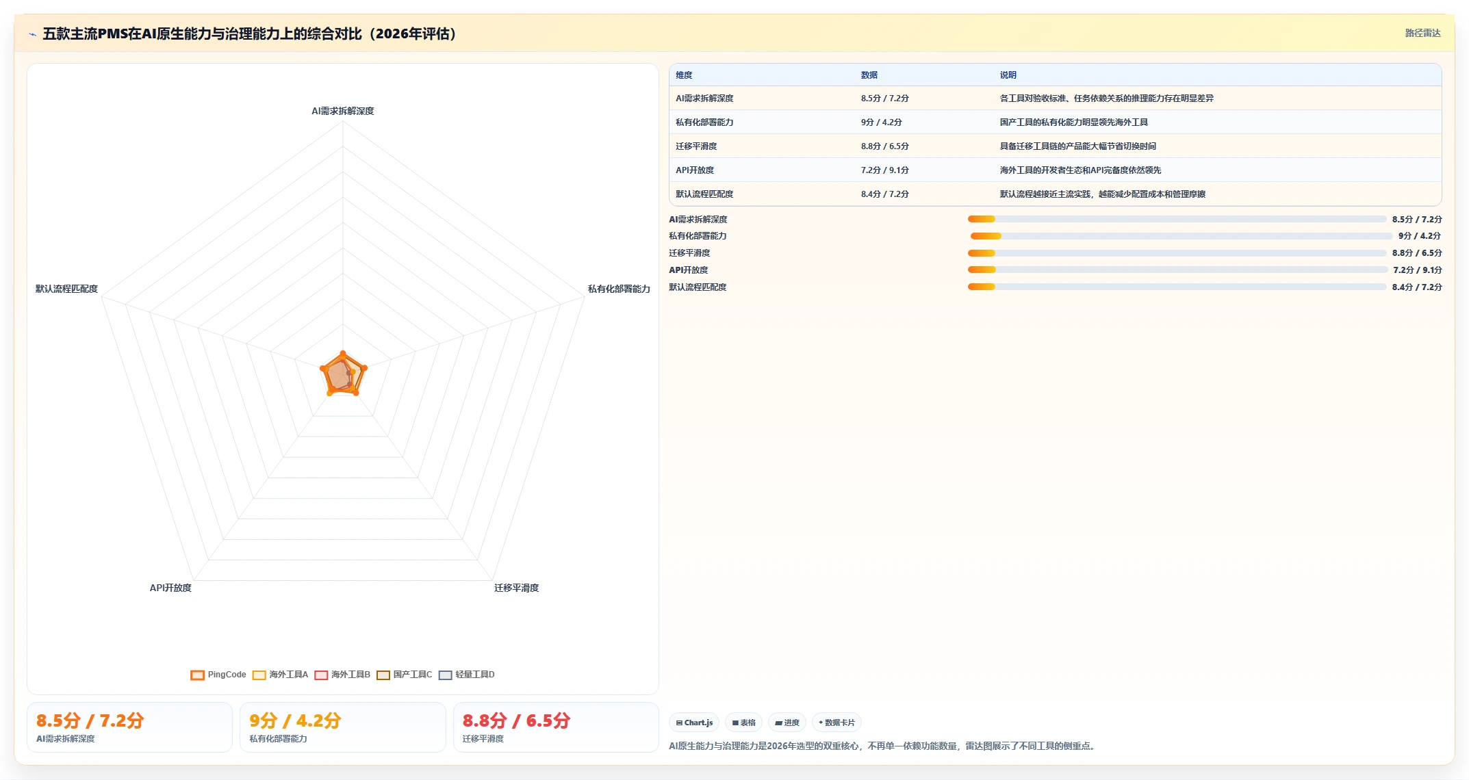This screenshot has height=780, width=1469.
Task: Select the 默认流程匹配度 table row name
Action: point(704,194)
